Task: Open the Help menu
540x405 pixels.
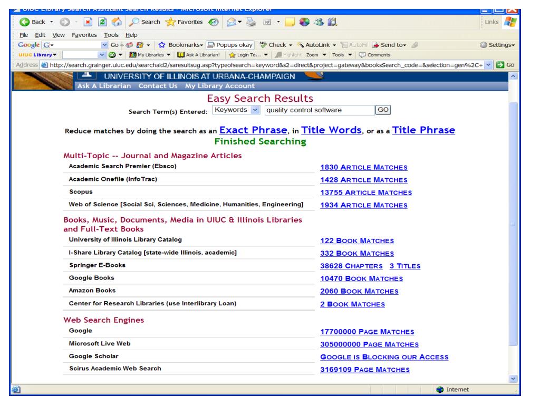Action: [x=131, y=35]
